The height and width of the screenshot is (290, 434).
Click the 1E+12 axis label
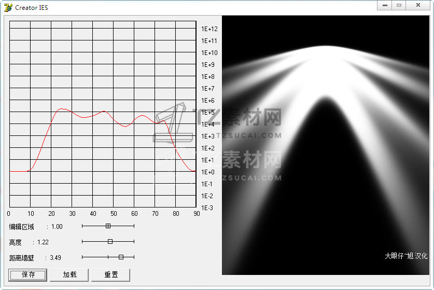209,29
